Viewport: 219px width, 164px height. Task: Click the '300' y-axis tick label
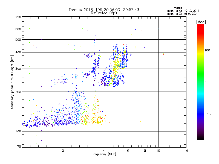18,69
